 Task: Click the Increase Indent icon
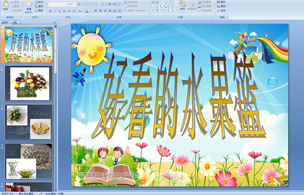(114, 4)
